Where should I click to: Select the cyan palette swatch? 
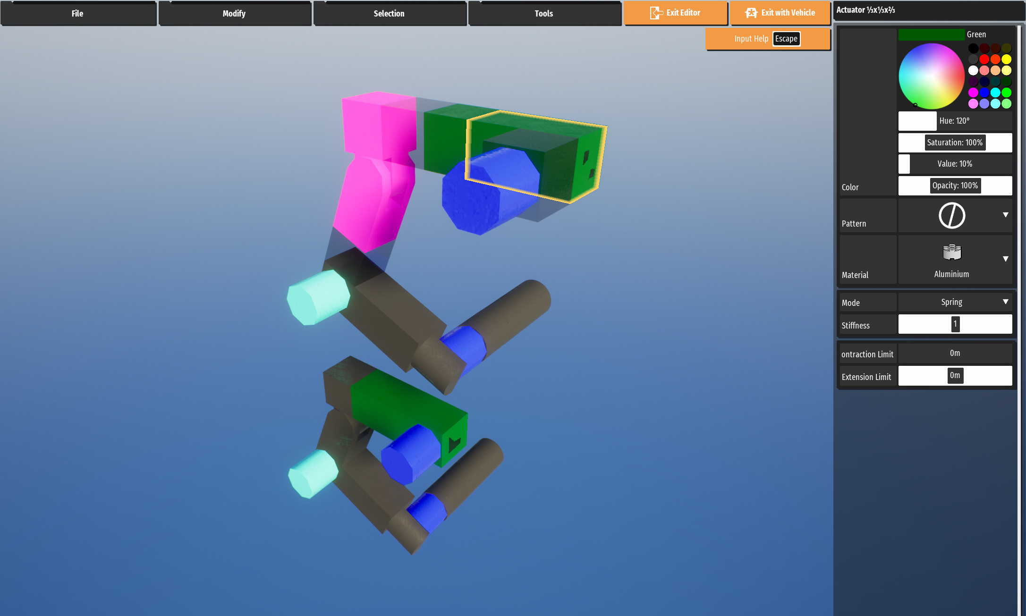click(995, 93)
